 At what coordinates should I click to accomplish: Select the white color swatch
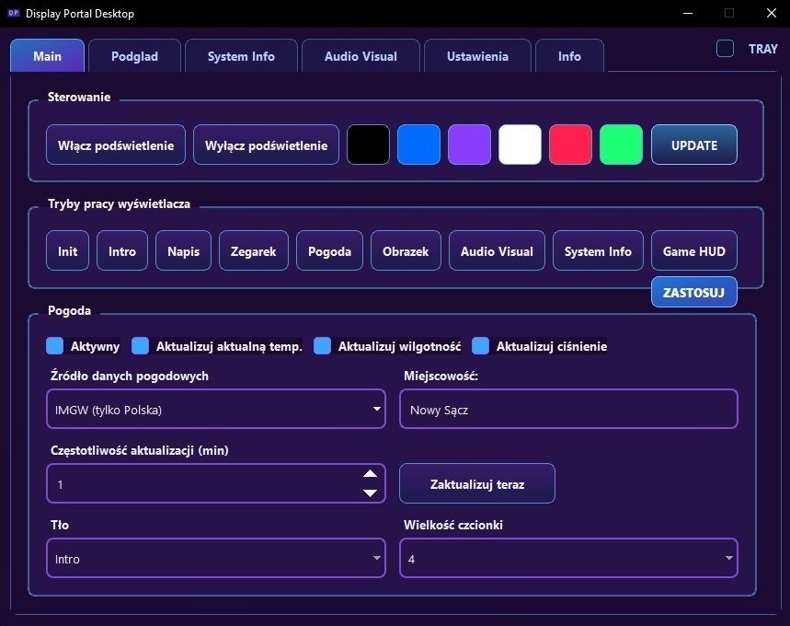(x=520, y=145)
